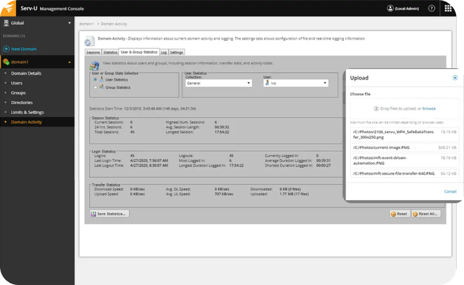Screen dimensions: 464x285
Task: Open the User ivo dropdown
Action: [296, 83]
